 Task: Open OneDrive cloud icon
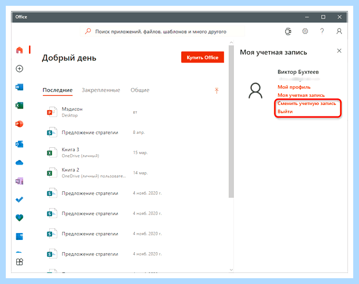click(20, 163)
